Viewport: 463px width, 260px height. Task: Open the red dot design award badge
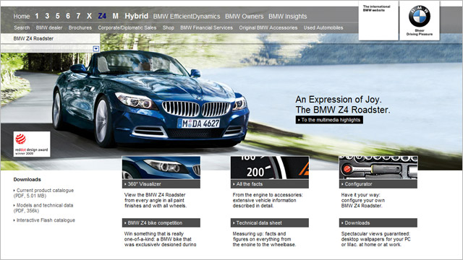coord(32,144)
